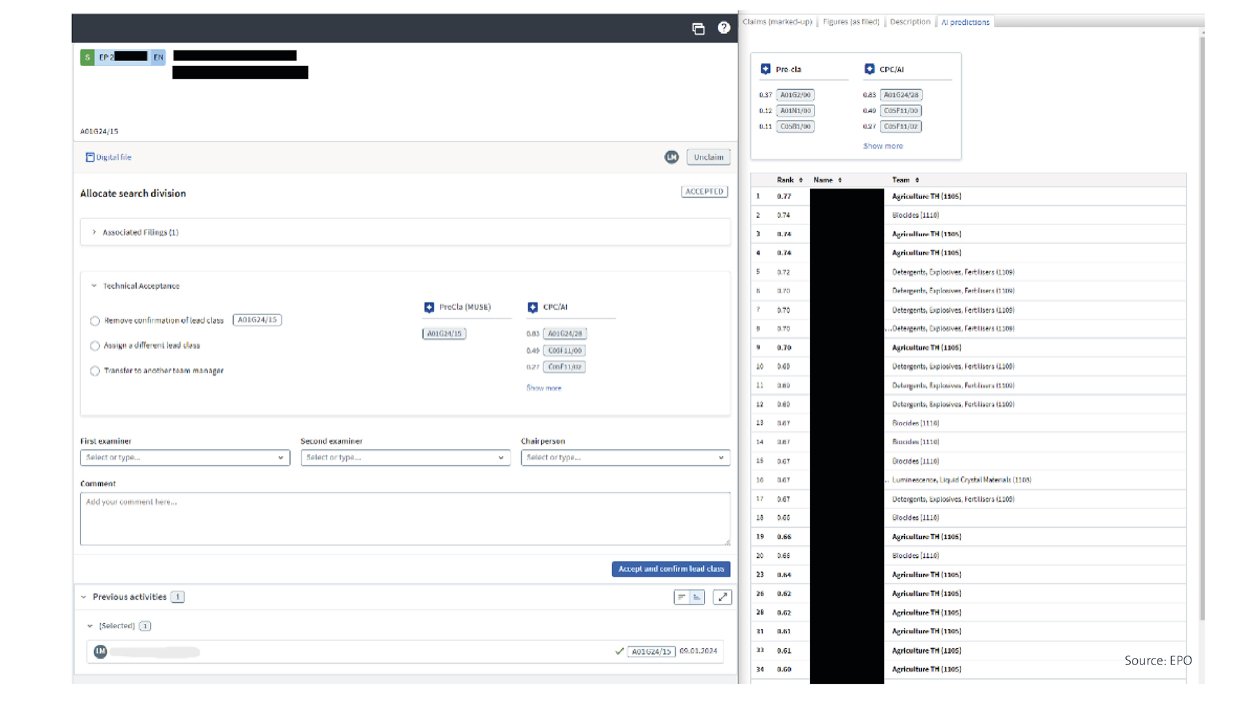Click the Unclaim button
The width and height of the screenshot is (1257, 707).
pyautogui.click(x=708, y=157)
